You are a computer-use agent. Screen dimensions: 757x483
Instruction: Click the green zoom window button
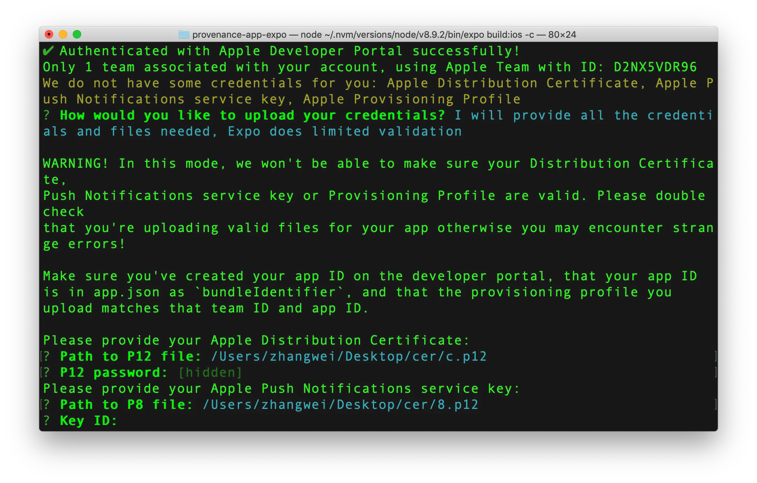point(77,34)
